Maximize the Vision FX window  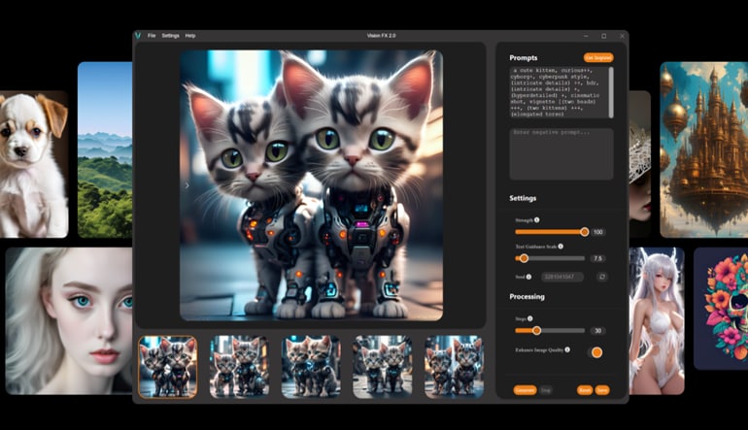click(x=604, y=36)
